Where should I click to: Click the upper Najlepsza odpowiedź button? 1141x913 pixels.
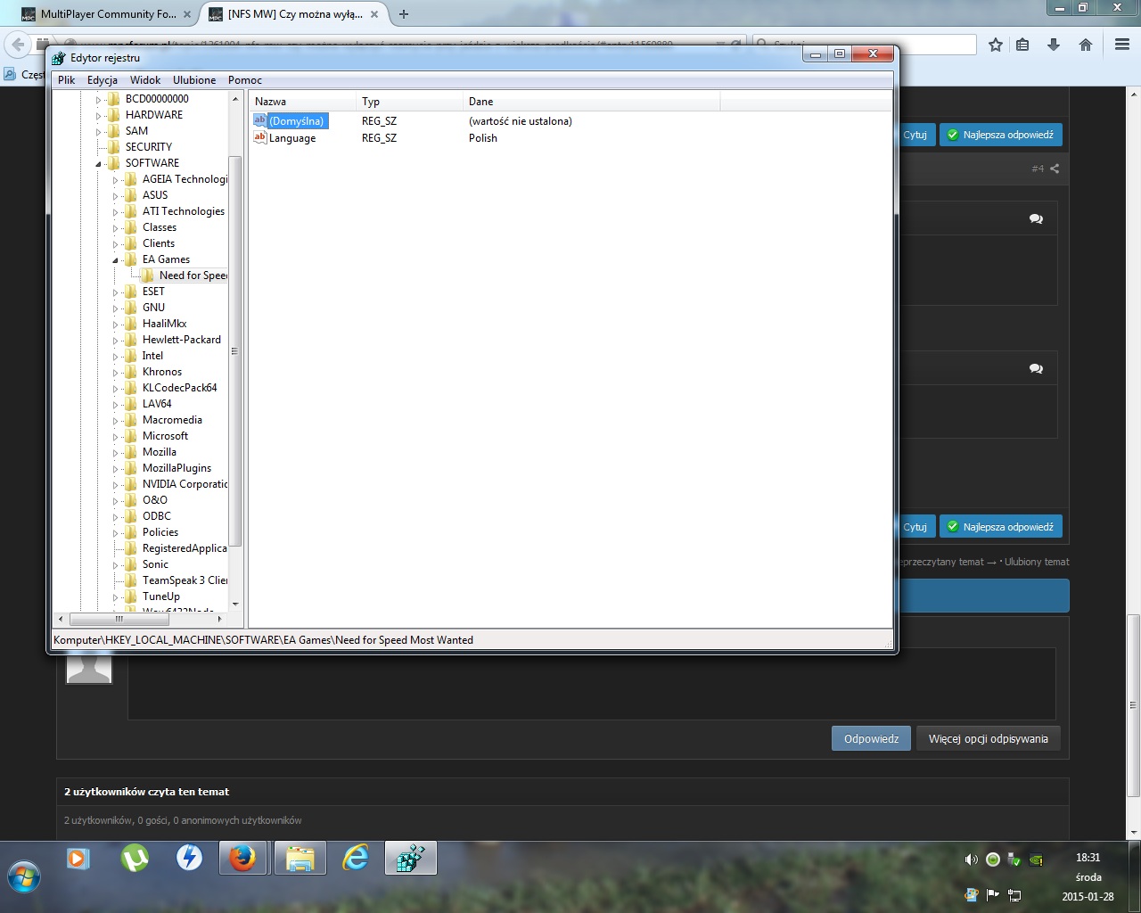1000,135
